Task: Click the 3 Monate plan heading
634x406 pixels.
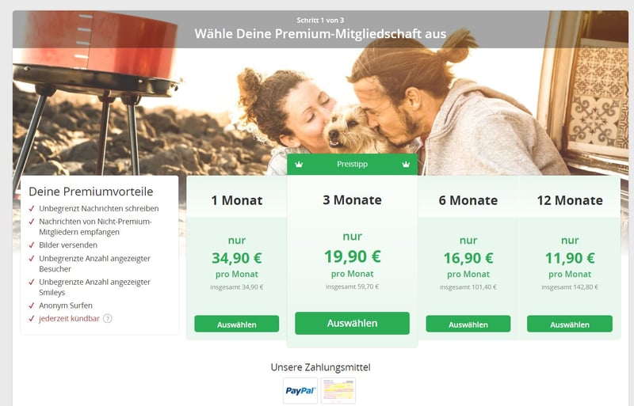Action: 352,200
